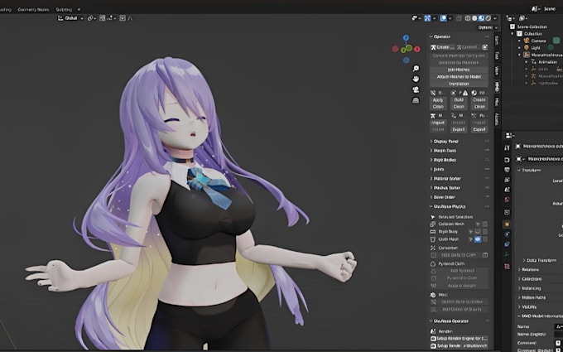Toggle viewport gizmos button
The width and height of the screenshot is (563, 352).
point(427,18)
